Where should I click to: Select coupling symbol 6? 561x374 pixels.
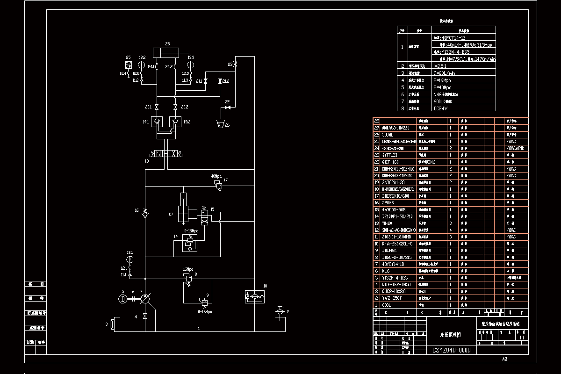click(133, 299)
